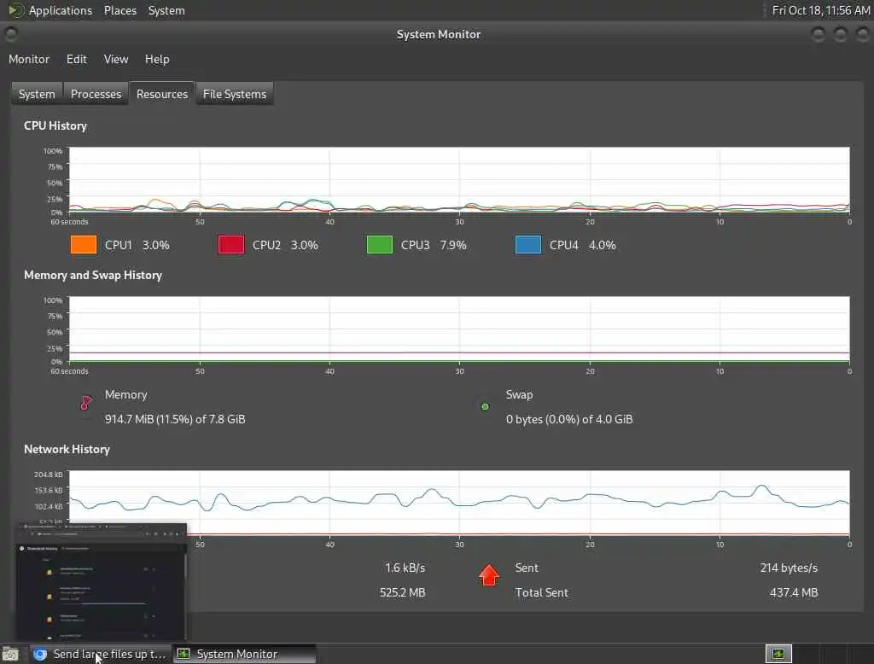Open the Places menu in top panel
Viewport: 874px width, 664px height.
119,10
